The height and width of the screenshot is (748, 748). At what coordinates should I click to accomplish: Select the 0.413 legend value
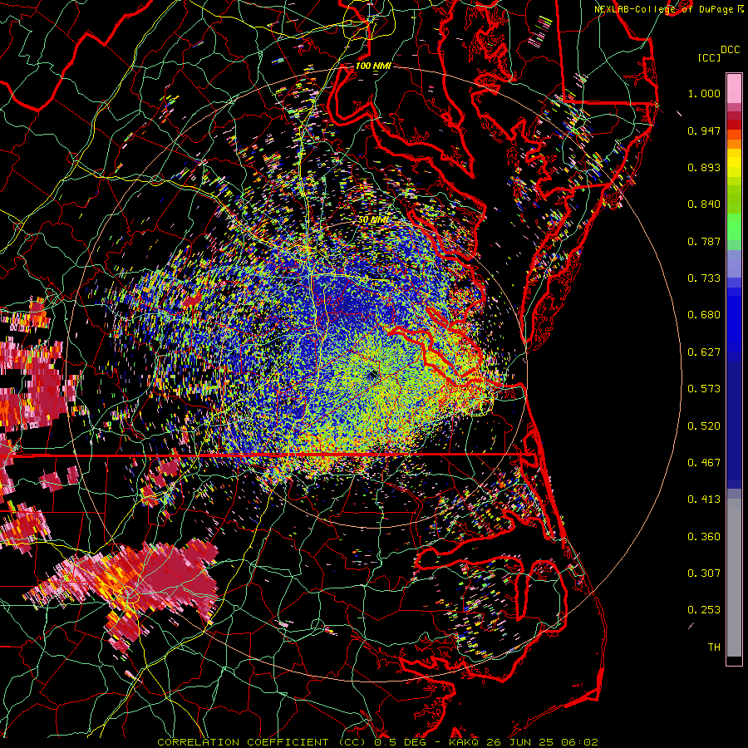point(704,499)
